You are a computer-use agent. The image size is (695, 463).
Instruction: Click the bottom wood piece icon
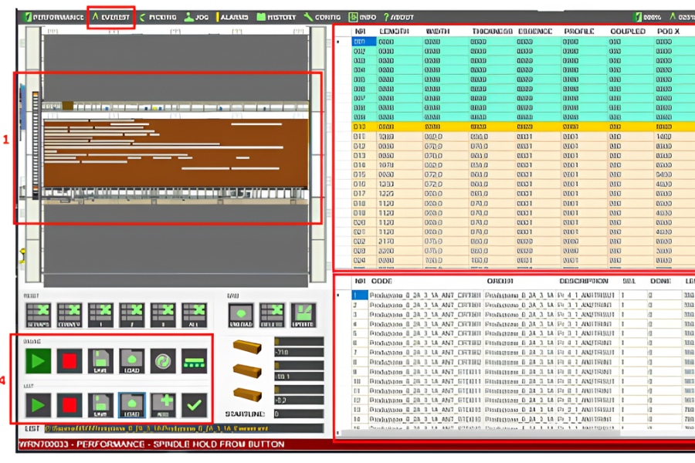tap(247, 395)
